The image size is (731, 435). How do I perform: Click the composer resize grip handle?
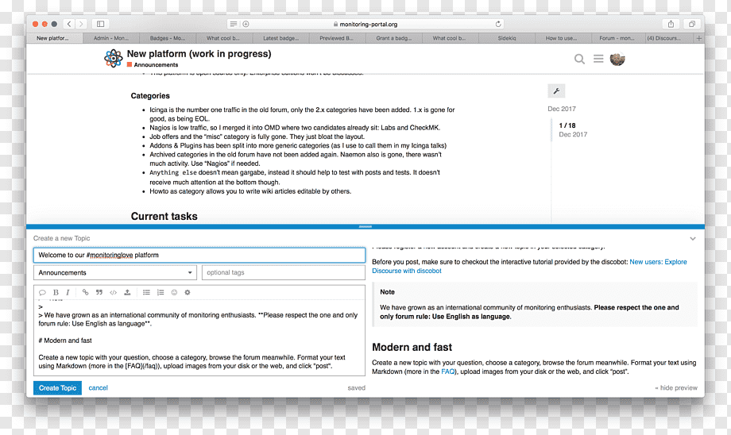[x=365, y=227]
